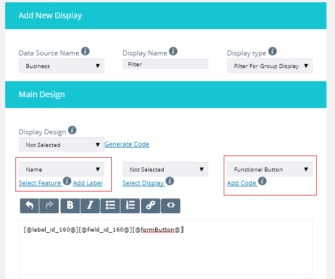Image resolution: width=335 pixels, height=279 pixels.
Task: Click the Display Name field containing Filter
Action: point(166,64)
